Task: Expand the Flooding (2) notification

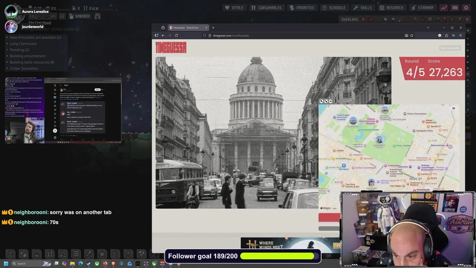Action: click(19, 50)
